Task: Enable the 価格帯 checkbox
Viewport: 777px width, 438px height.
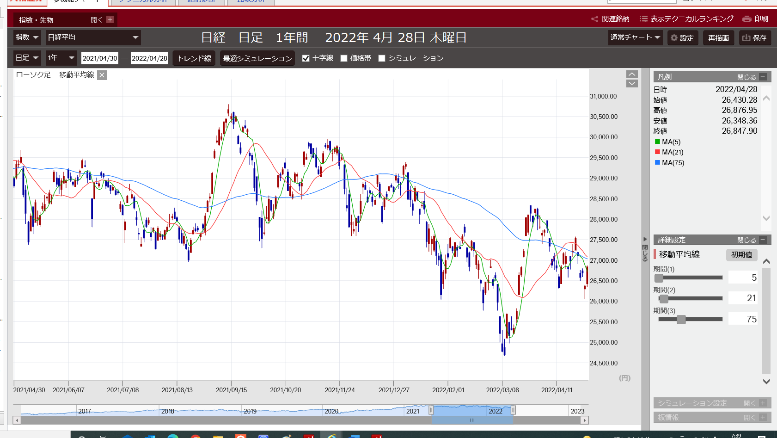Action: pos(344,58)
